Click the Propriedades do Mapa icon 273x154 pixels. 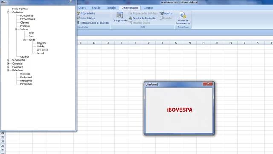pyautogui.click(x=131, y=13)
